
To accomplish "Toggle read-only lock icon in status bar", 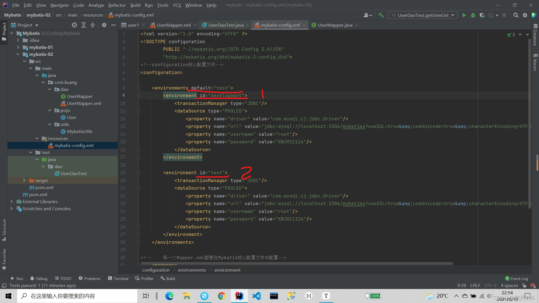I will [524, 286].
